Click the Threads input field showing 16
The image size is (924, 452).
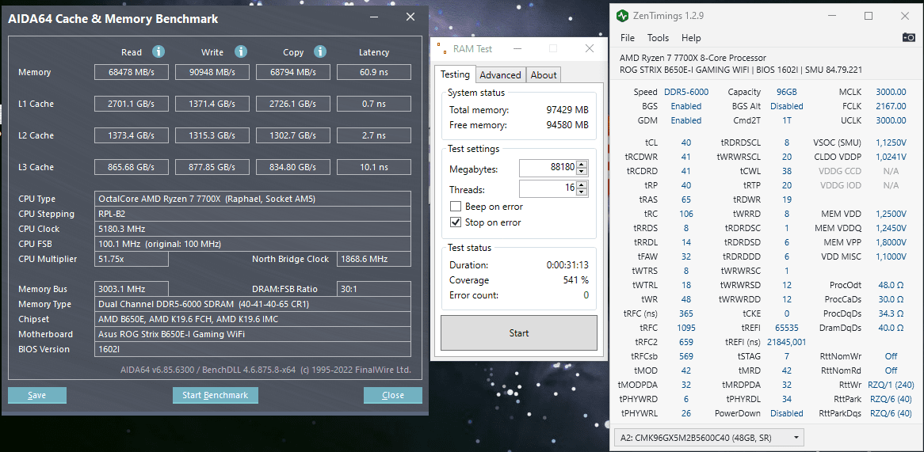click(548, 189)
